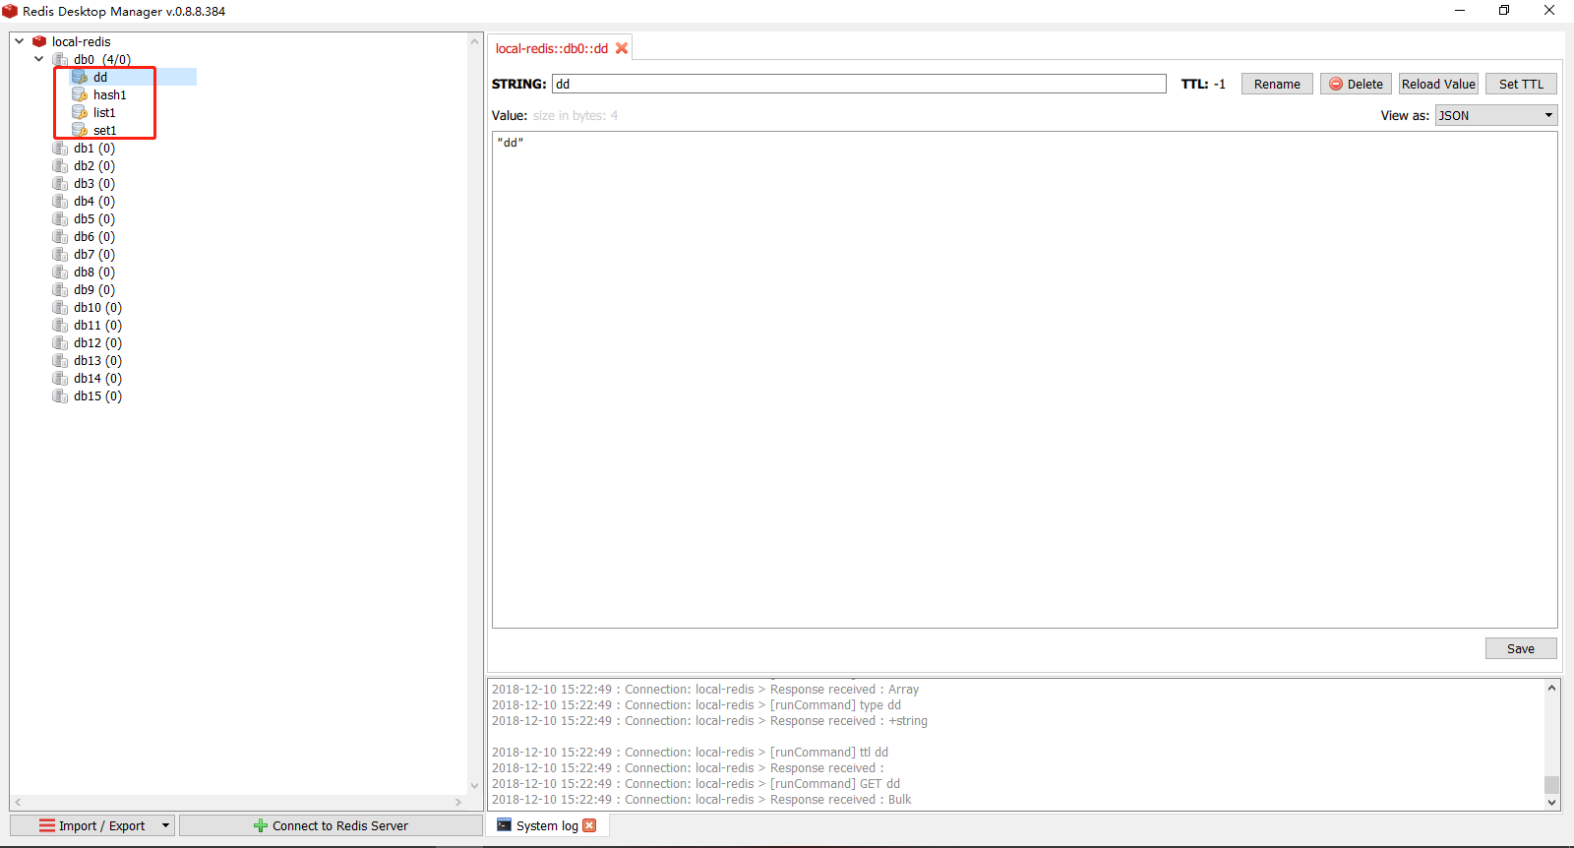Select the db15 (0) label
1574x848 pixels.
point(97,396)
